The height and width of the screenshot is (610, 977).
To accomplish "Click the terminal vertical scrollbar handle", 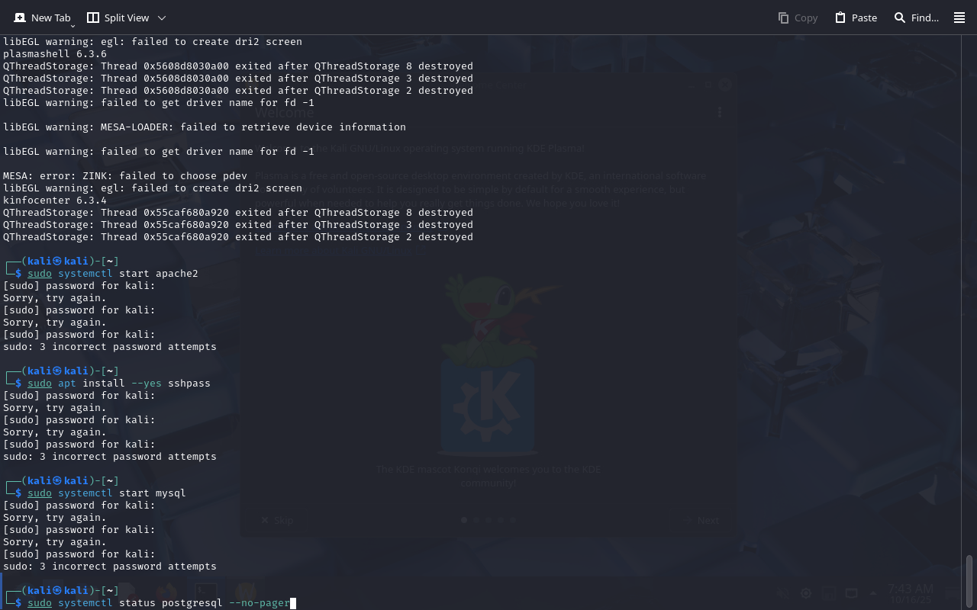I will coord(969,582).
